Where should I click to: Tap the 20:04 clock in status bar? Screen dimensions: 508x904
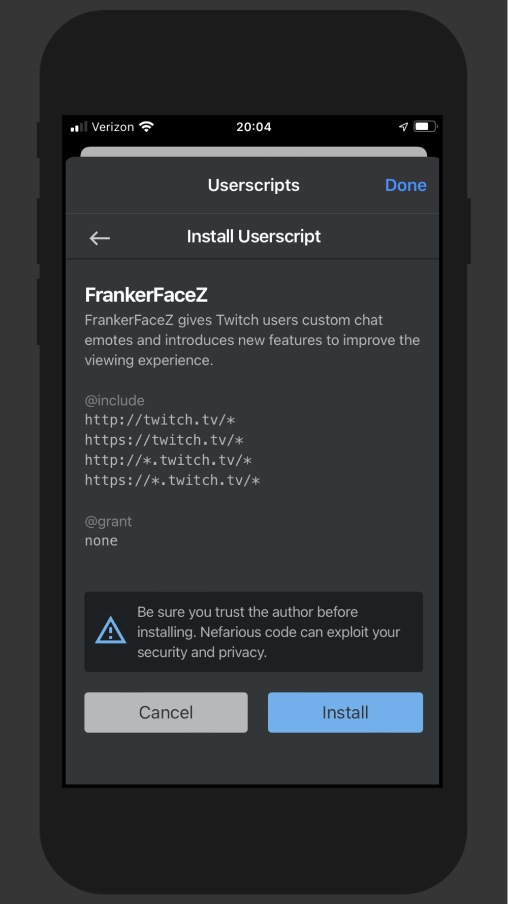coord(253,127)
